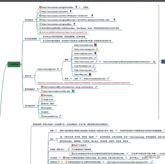Click the blue number 3 marker before the node=11024013011 link
Screen dimensions: 165x164
pos(40,16)
